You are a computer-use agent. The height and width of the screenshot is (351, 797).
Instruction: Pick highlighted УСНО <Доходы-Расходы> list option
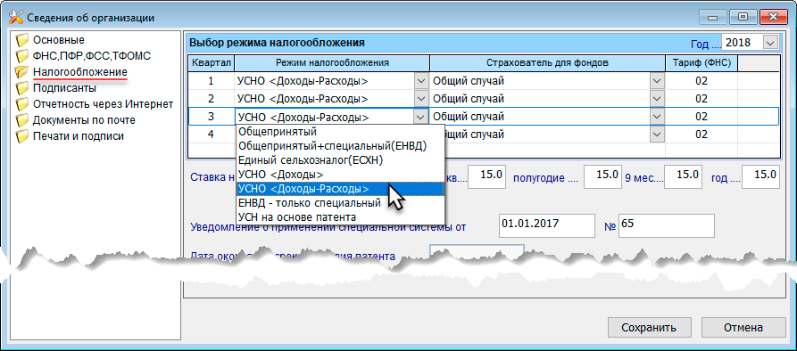coord(340,189)
